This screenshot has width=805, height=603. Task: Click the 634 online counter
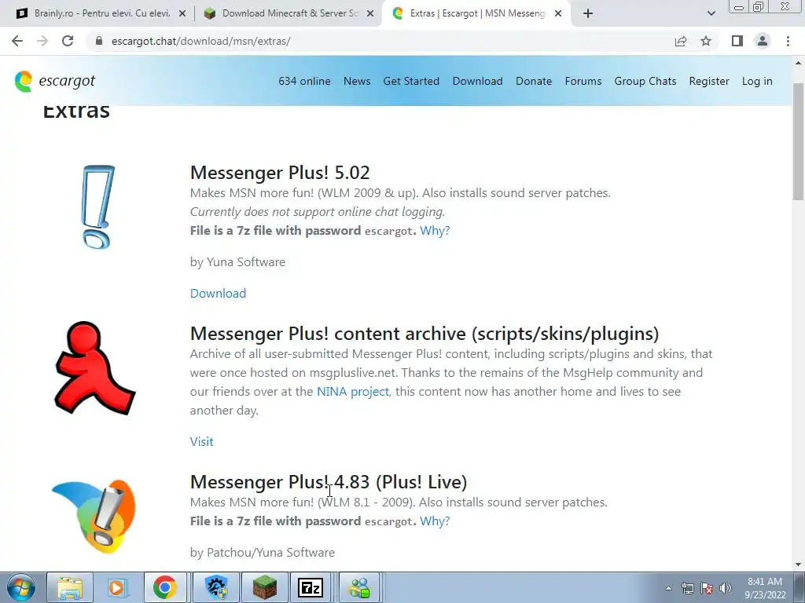pyautogui.click(x=304, y=81)
